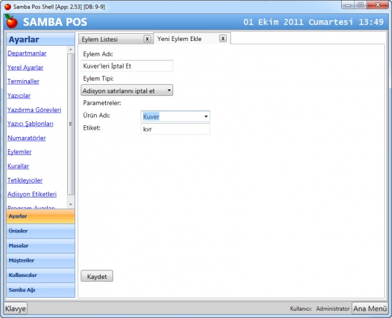Open Adisyon Etiketleri link
The width and height of the screenshot is (392, 318).
pyautogui.click(x=32, y=194)
